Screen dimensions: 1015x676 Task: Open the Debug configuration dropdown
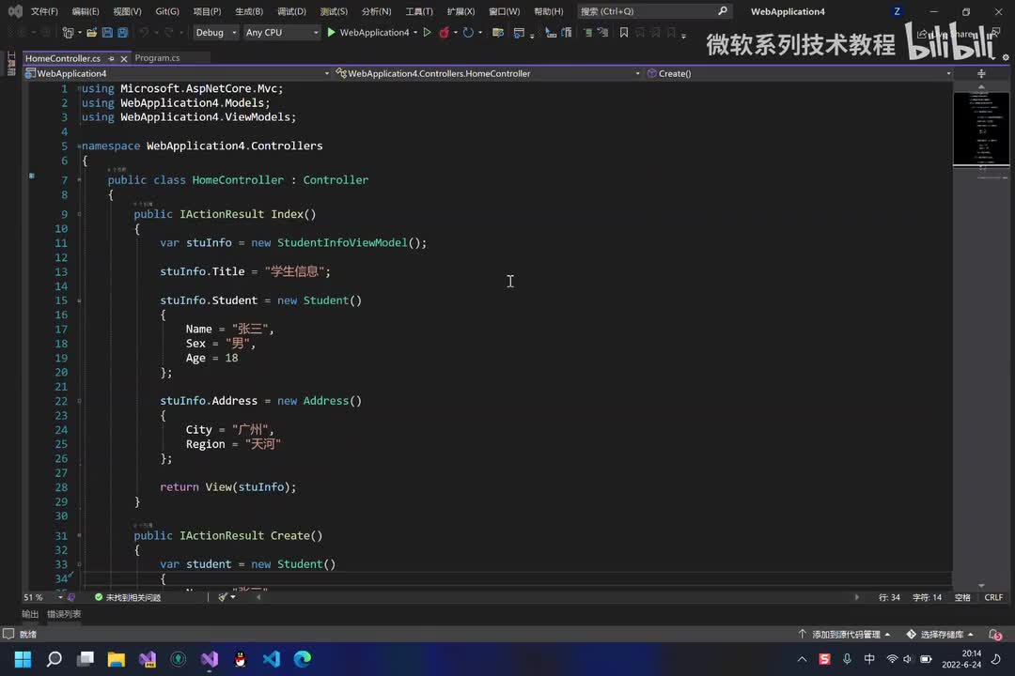tap(216, 32)
